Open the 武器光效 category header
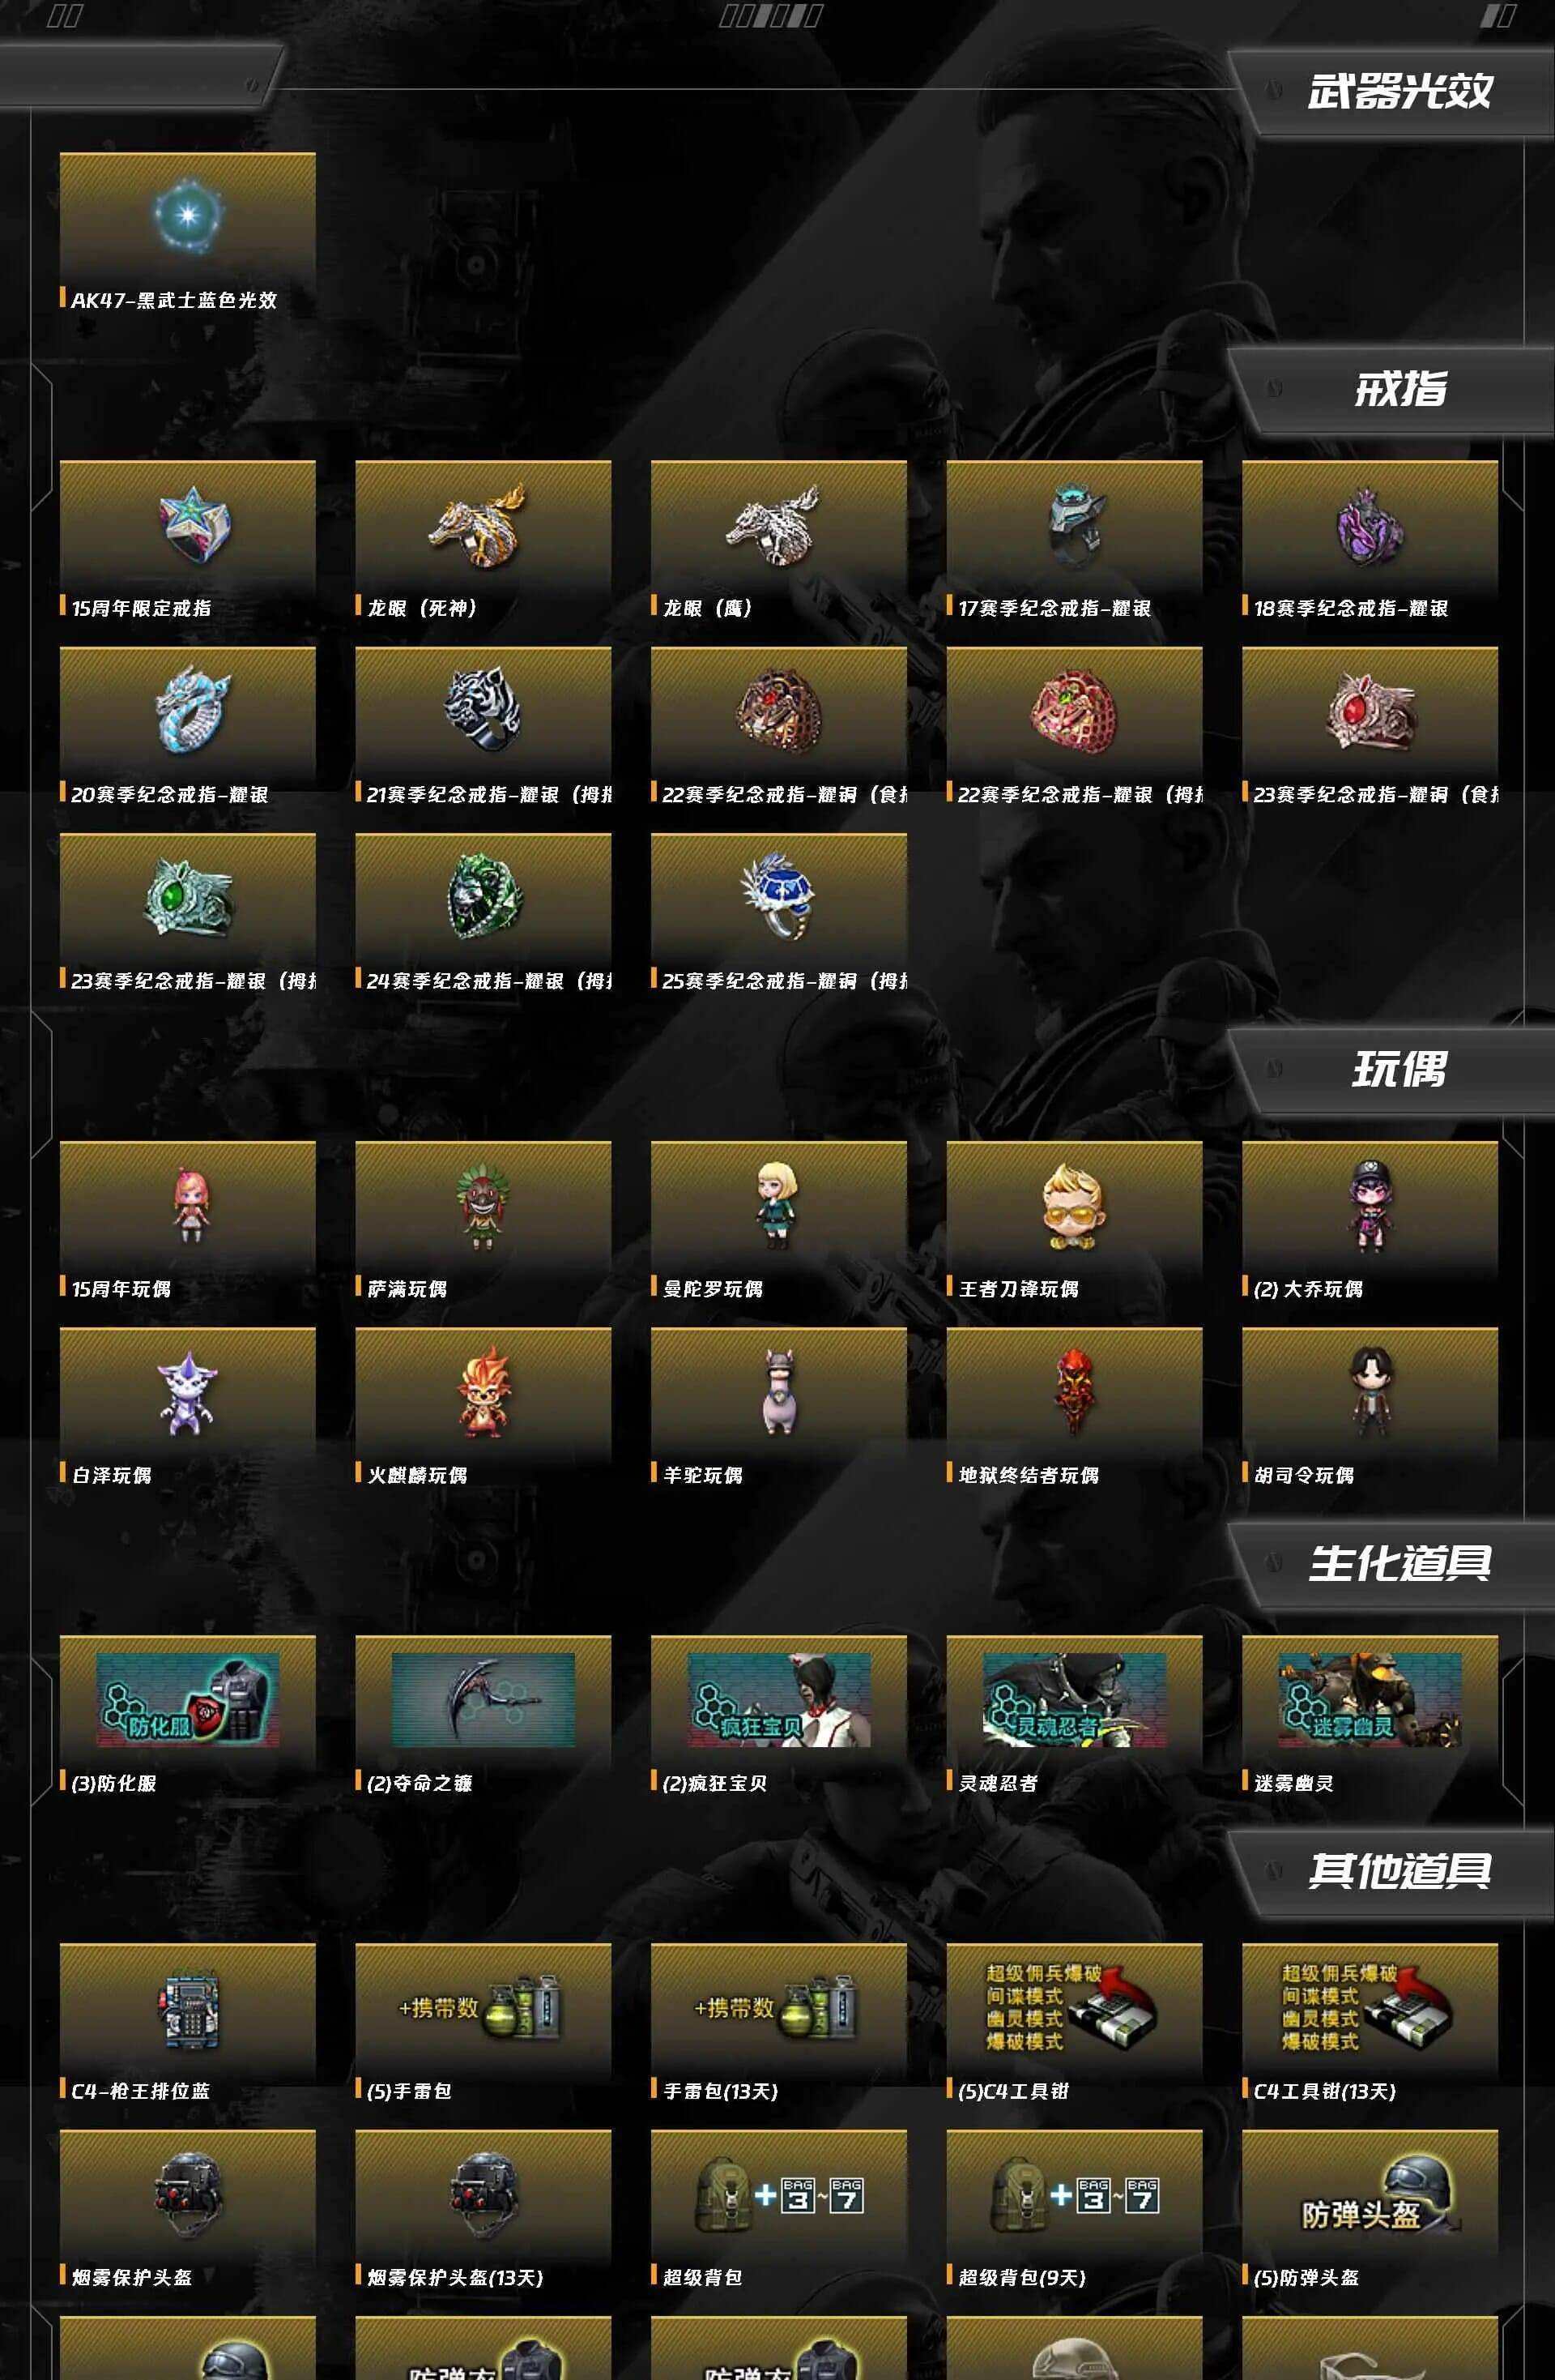The image size is (1555, 2380). point(1399,91)
